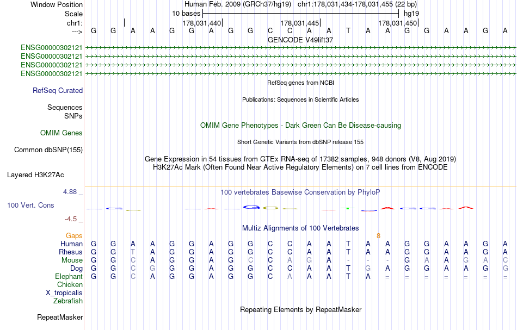Click the 'Human Feb. 2009 (GRCh37/hg19)' assembly text
The image size is (517, 330).
(238, 4)
